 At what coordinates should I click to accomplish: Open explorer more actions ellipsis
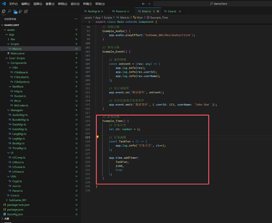pyautogui.click(x=76, y=19)
